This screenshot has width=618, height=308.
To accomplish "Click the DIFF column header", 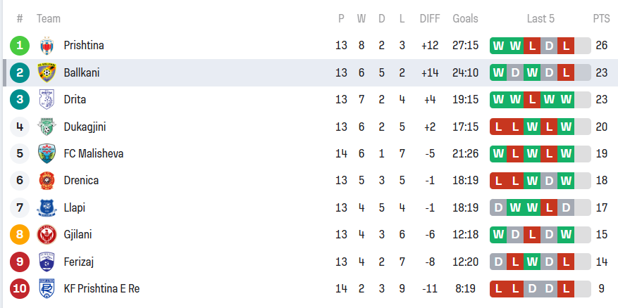I will click(x=429, y=19).
